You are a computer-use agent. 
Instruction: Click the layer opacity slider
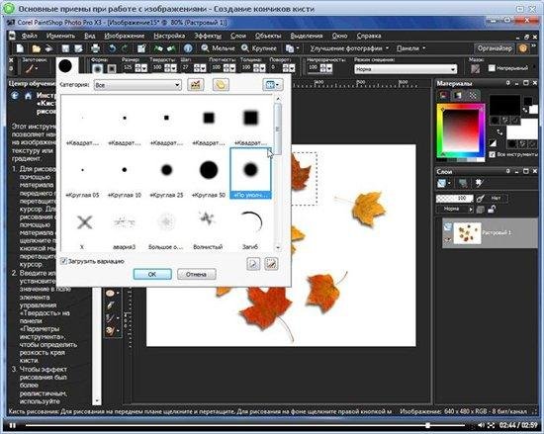(x=454, y=199)
